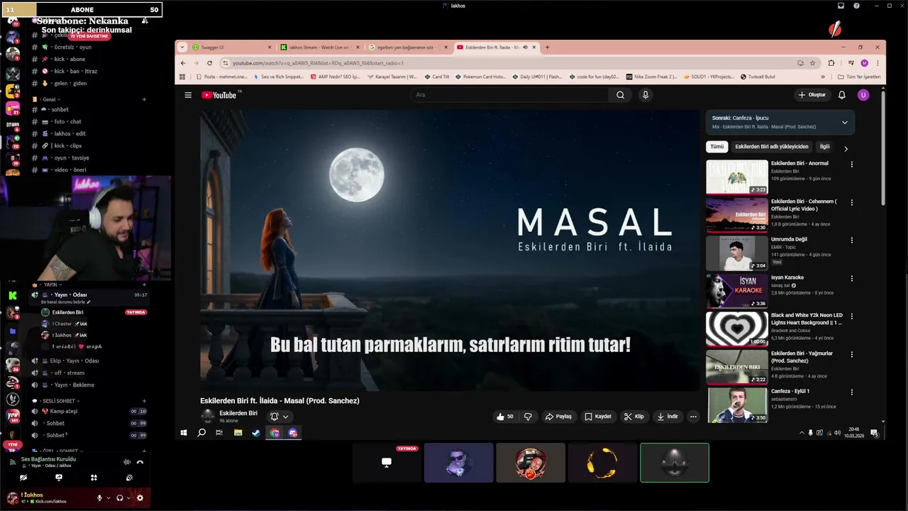Deafen Discord headphones

(119, 498)
